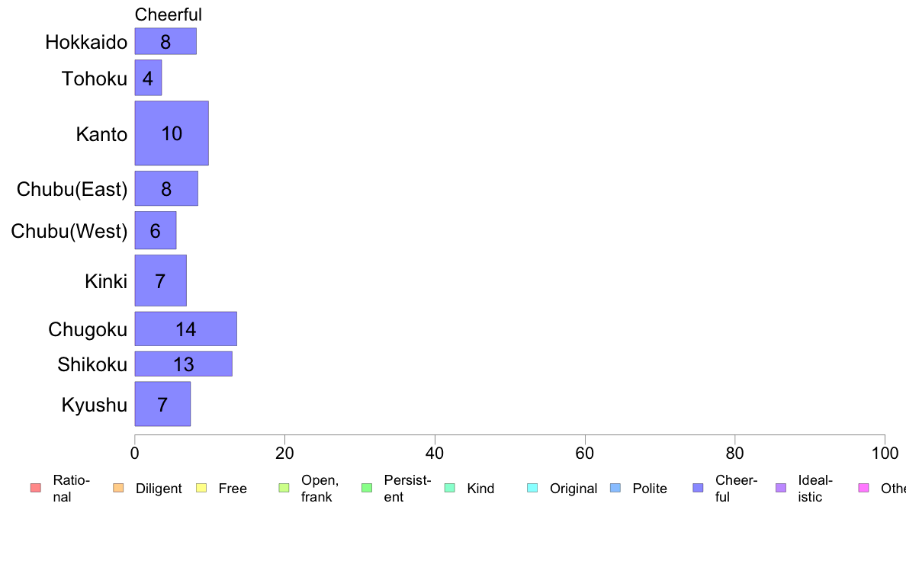Toggle the Original cyan legend swatch
Viewport: 906px width, 561px height.
click(x=533, y=488)
